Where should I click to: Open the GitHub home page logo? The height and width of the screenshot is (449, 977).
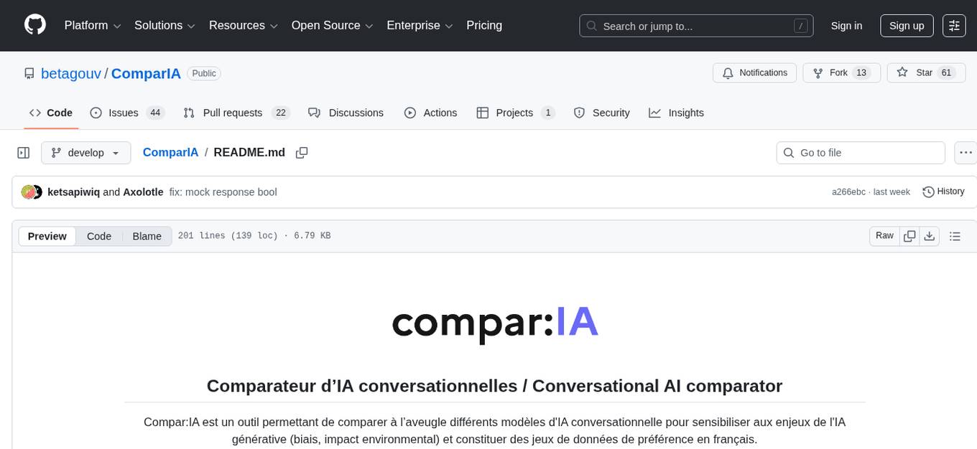click(x=34, y=25)
